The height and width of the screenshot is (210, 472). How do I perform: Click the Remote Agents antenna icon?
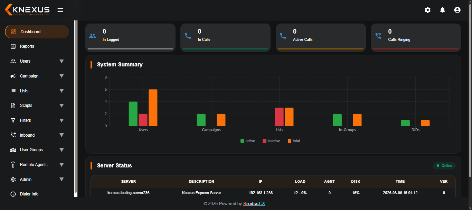pos(13,165)
